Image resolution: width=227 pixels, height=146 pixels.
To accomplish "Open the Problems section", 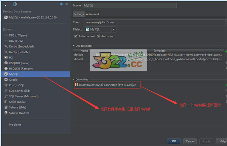I will click(x=15, y=124).
